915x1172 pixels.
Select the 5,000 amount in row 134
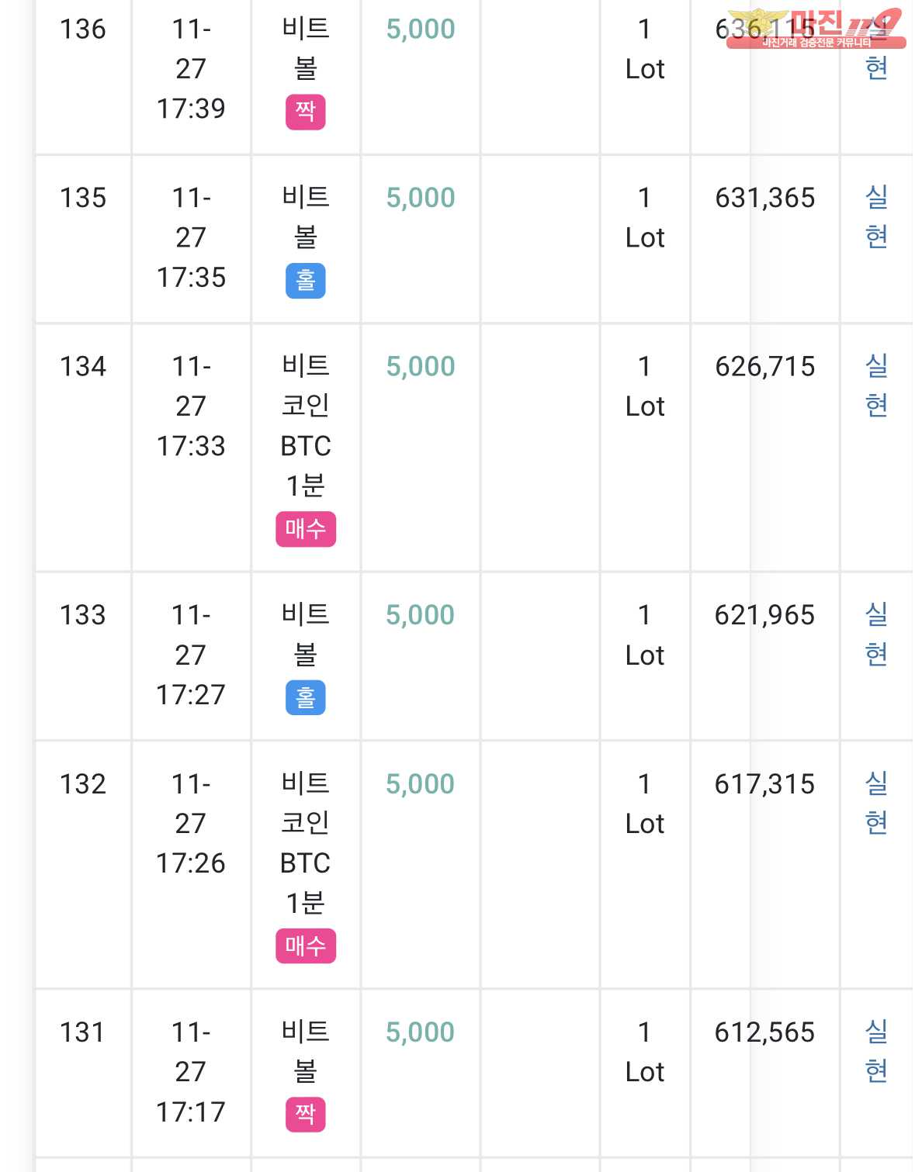point(421,367)
